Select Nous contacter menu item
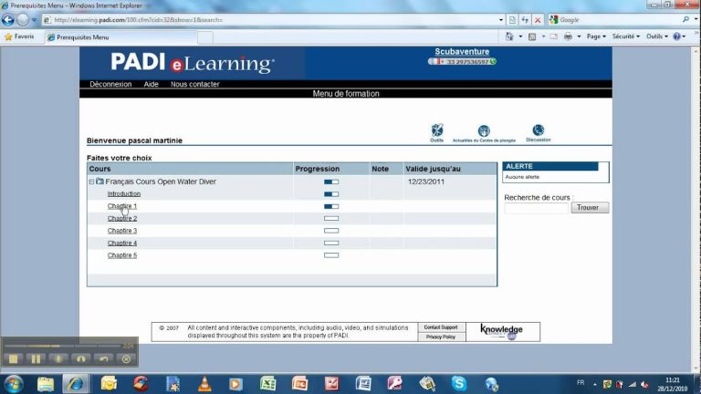 194,84
